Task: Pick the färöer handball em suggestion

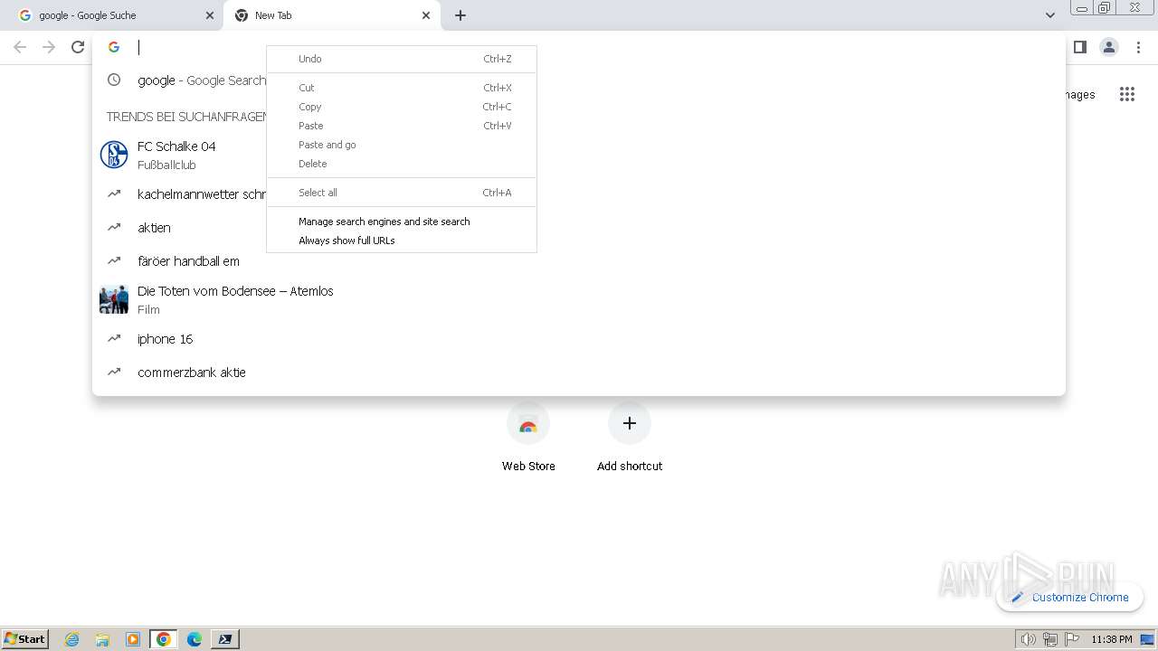Action: click(x=579, y=260)
